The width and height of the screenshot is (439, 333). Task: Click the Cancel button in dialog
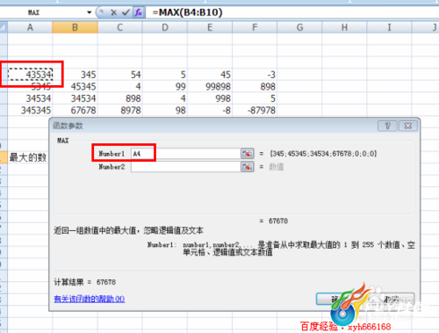point(392,299)
